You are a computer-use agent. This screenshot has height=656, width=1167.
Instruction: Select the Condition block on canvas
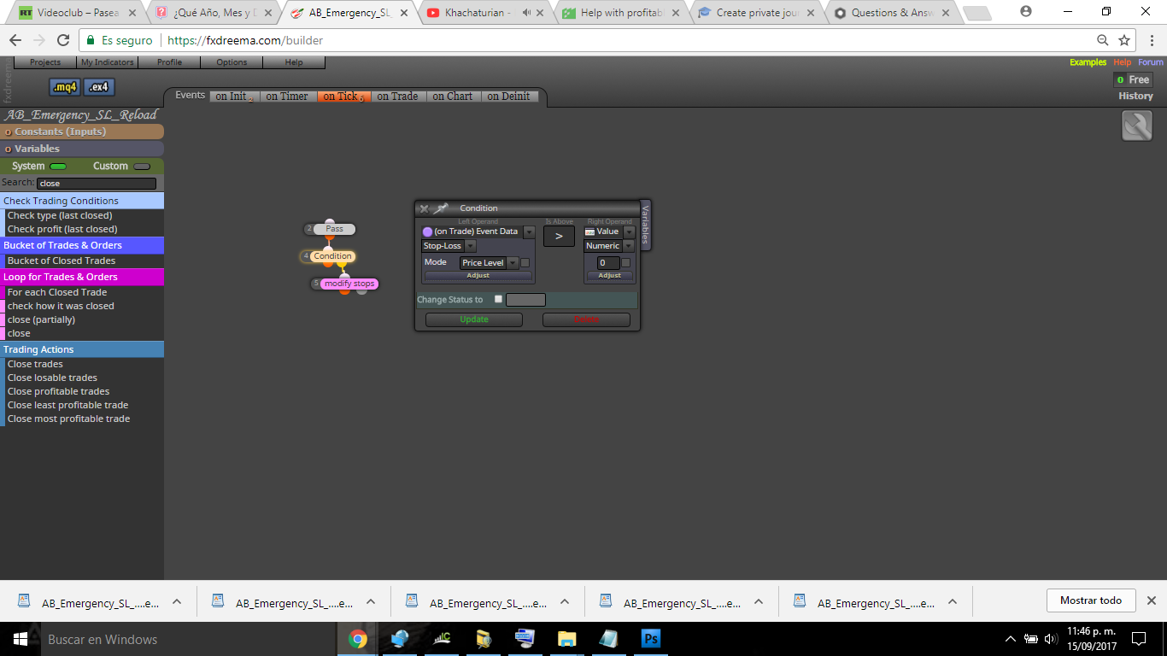332,256
